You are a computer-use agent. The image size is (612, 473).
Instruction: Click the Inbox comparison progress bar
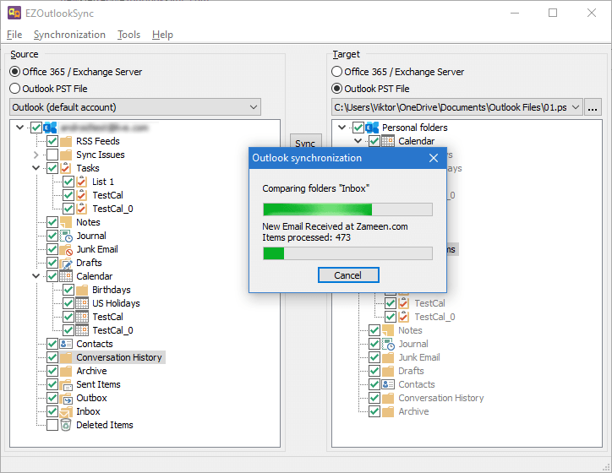click(x=347, y=209)
